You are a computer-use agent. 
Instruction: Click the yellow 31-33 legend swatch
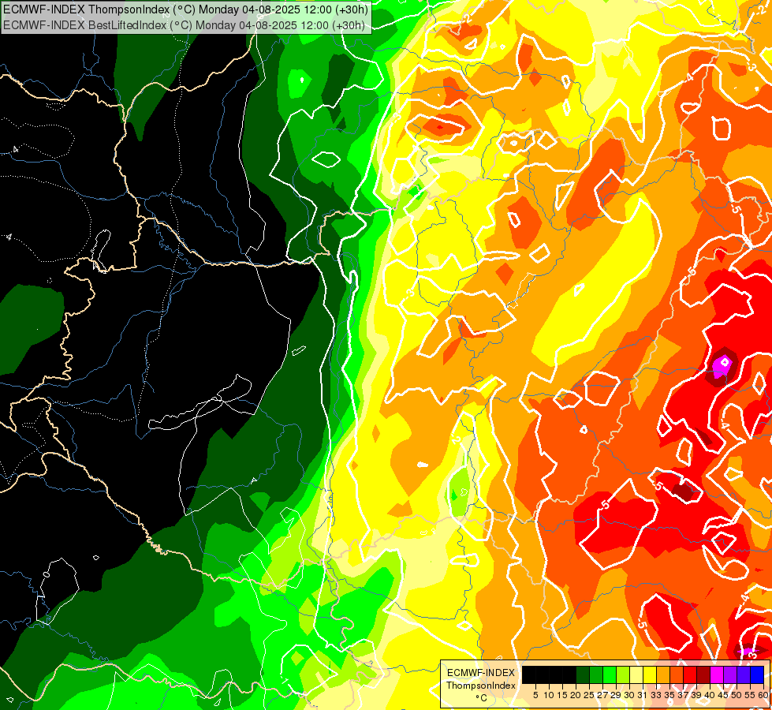pos(650,675)
